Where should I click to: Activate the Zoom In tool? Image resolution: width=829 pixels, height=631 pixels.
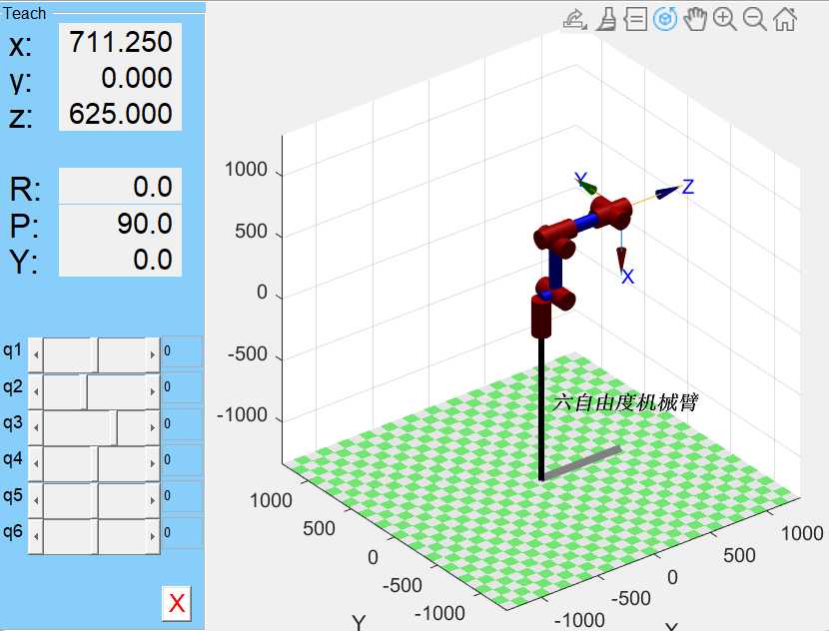[x=724, y=18]
